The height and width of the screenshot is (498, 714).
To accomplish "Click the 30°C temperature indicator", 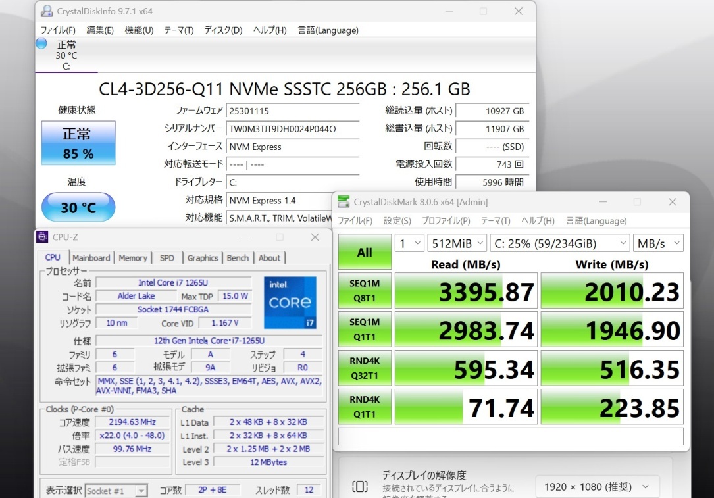I will pos(78,207).
